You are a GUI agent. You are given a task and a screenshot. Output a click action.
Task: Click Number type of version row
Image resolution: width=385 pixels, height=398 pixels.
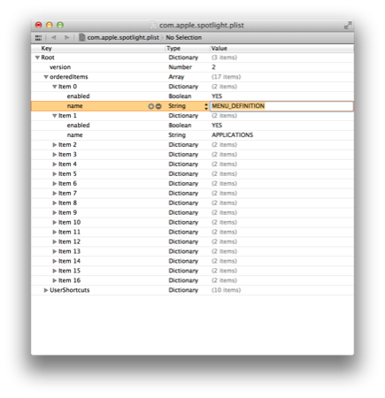click(181, 67)
